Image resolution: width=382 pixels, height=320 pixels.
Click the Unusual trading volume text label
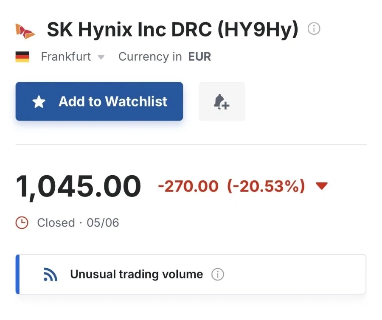click(136, 274)
